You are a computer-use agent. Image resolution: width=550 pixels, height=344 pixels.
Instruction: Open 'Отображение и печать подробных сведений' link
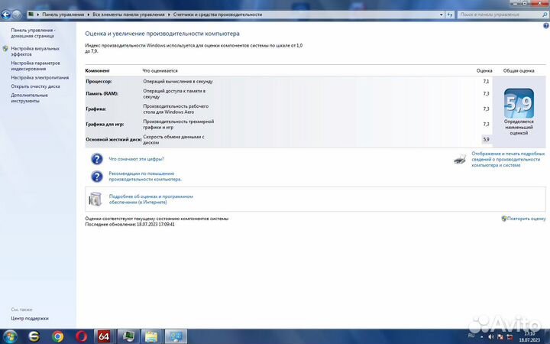[x=508, y=159]
